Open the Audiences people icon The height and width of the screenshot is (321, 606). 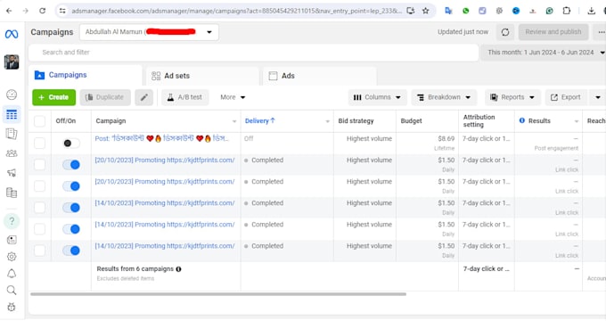pyautogui.click(x=12, y=153)
